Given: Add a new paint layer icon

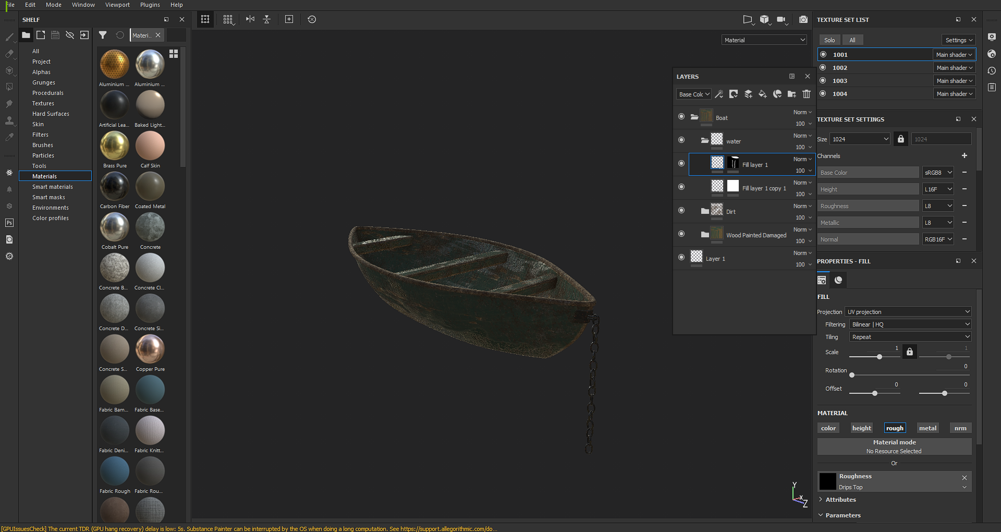Looking at the screenshot, I should point(748,94).
